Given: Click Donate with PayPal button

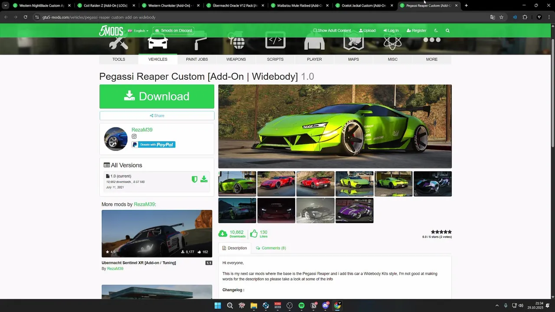Looking at the screenshot, I should click(153, 145).
